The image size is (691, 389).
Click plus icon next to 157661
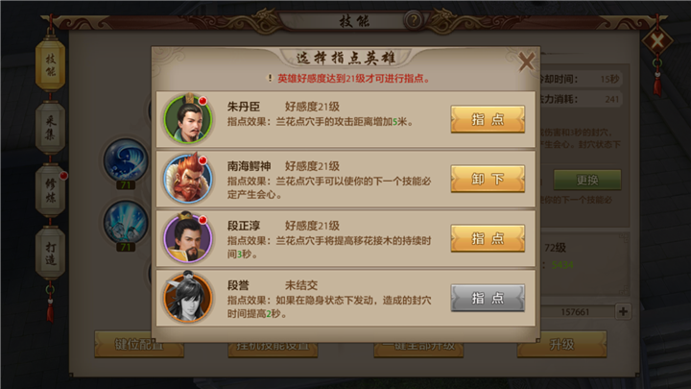tap(623, 311)
